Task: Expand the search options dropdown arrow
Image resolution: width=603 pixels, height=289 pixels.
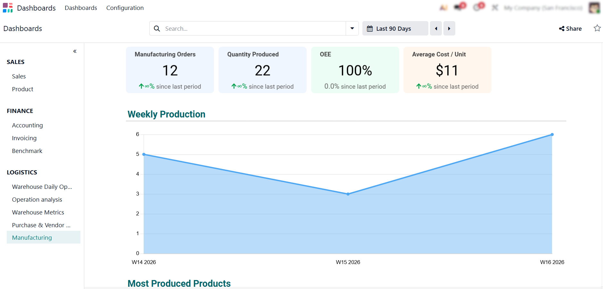Action: (352, 28)
